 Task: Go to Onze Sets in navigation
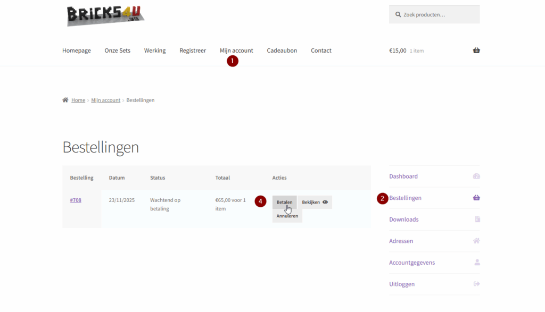117,50
